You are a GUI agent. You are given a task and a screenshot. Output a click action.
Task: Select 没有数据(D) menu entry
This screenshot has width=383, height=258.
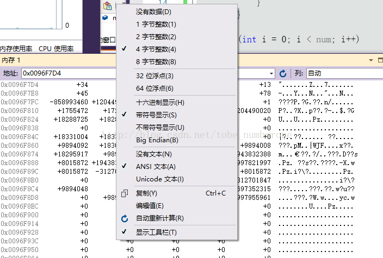tap(176, 12)
